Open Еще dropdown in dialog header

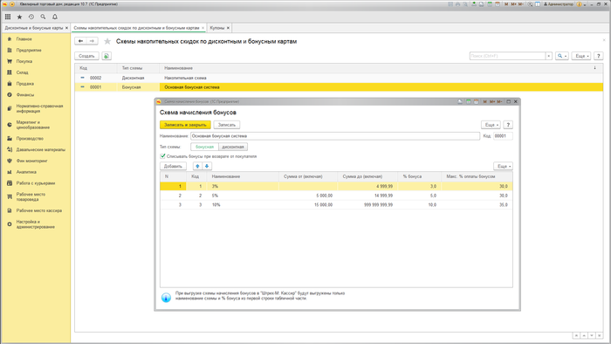[491, 125]
